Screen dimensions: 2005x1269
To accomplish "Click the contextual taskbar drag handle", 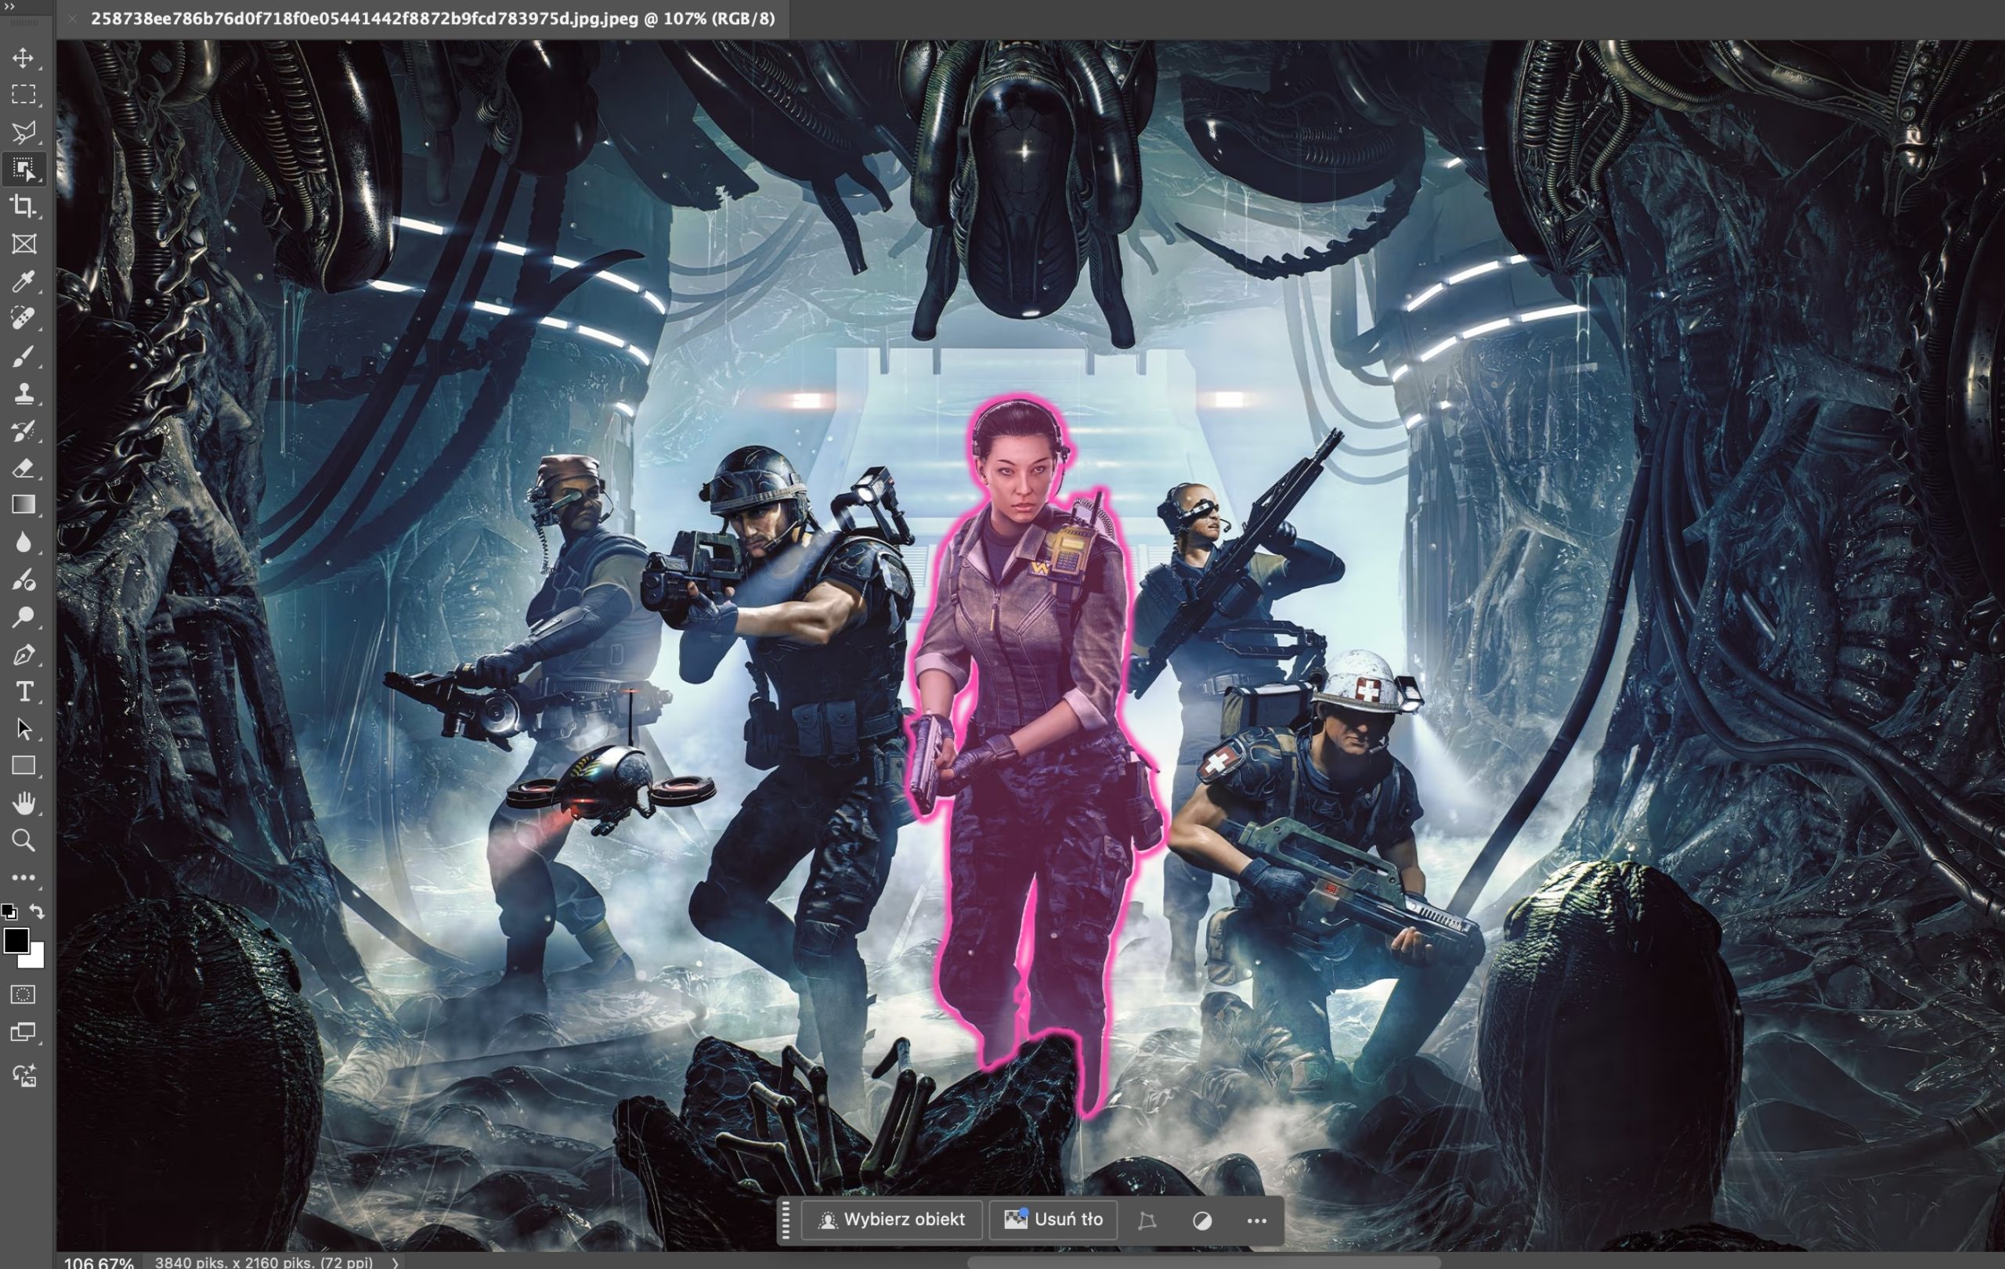I will click(x=786, y=1219).
